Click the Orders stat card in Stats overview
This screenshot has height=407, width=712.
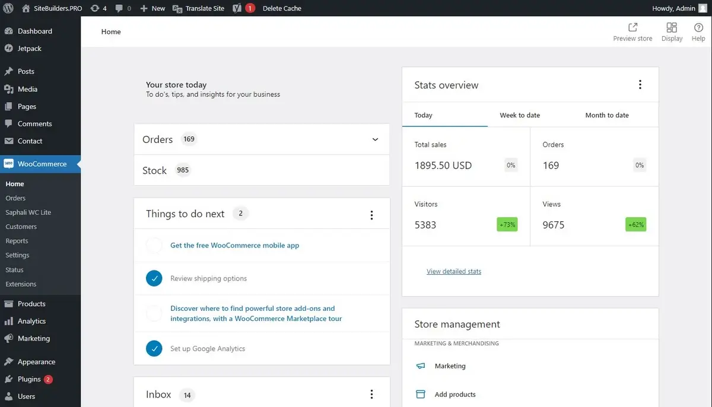coord(595,157)
